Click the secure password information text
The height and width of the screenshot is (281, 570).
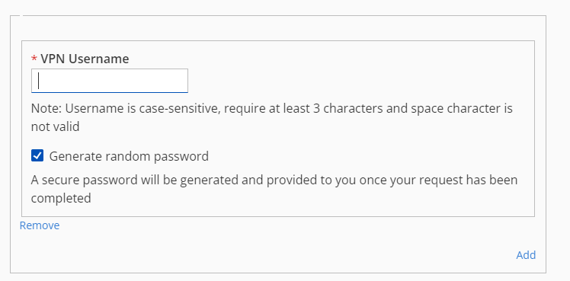[274, 189]
